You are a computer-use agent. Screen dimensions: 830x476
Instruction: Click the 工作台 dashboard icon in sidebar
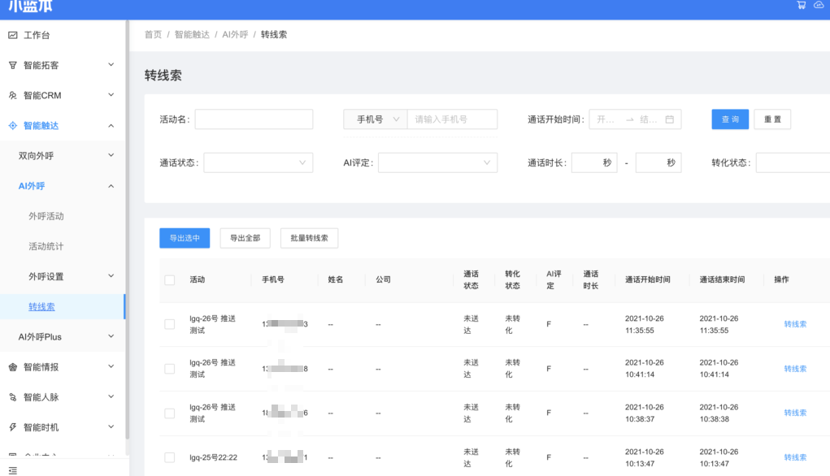pos(12,35)
